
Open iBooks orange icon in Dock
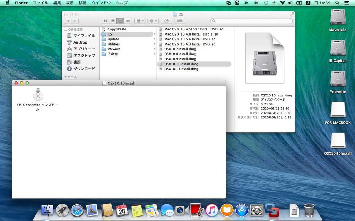click(x=227, y=210)
